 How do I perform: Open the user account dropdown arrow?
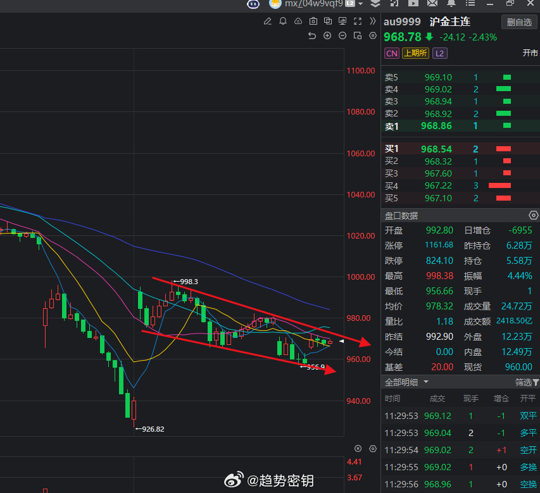click(x=361, y=4)
